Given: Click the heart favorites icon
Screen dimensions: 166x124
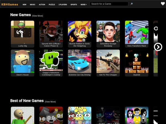Looking at the screenshot, I should (163, 4).
